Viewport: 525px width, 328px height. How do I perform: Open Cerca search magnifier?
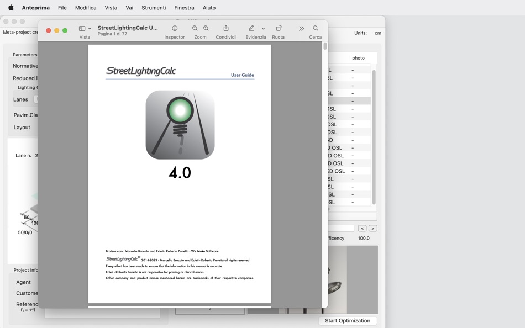coord(316,29)
